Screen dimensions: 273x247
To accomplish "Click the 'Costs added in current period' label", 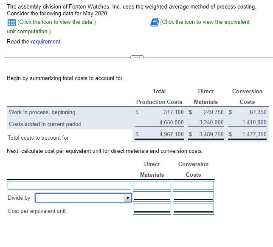I will tap(45, 124).
